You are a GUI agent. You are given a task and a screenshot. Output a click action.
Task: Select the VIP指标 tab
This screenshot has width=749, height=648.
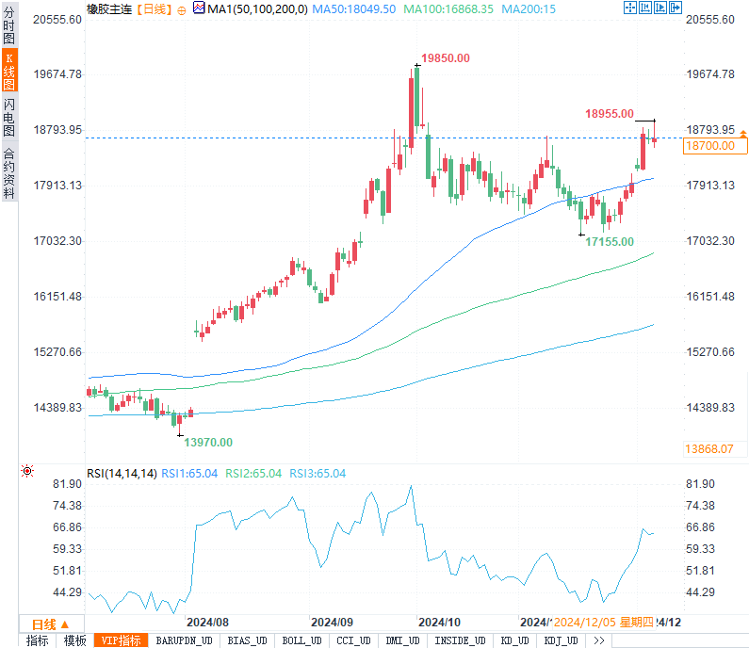click(122, 640)
